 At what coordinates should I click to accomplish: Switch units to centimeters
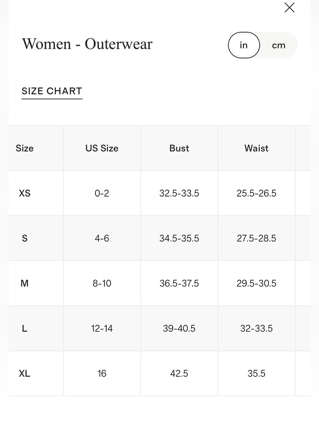tap(278, 45)
